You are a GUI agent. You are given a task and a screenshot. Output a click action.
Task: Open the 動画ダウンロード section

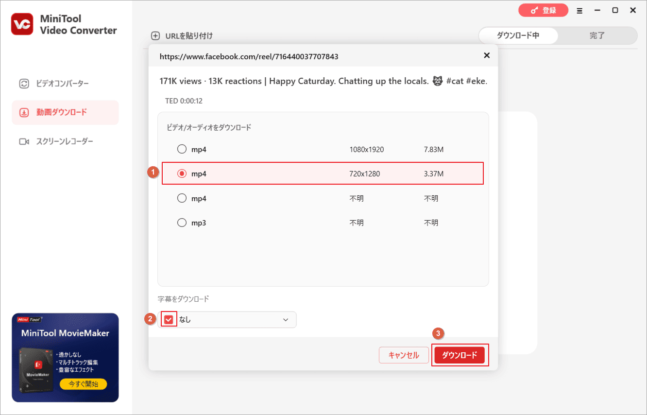coord(65,112)
